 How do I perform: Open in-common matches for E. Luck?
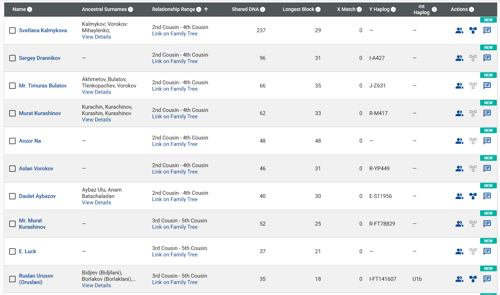tap(459, 251)
